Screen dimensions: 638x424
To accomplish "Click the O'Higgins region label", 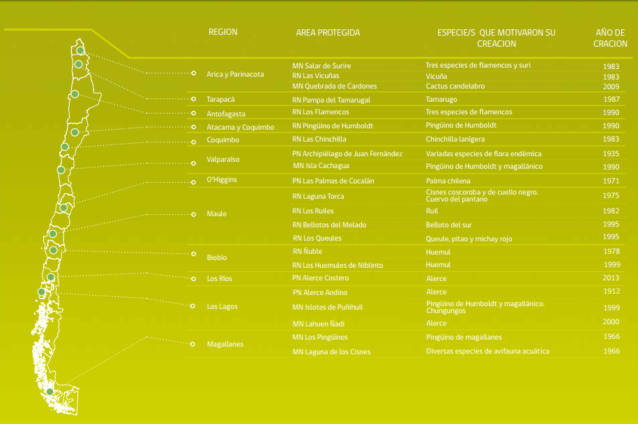I will (x=222, y=179).
